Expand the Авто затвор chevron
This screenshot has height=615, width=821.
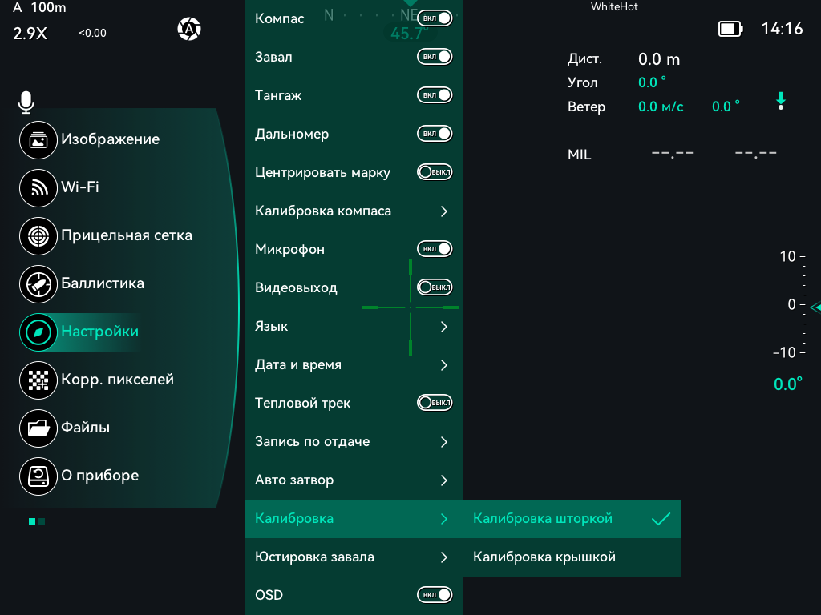(444, 480)
